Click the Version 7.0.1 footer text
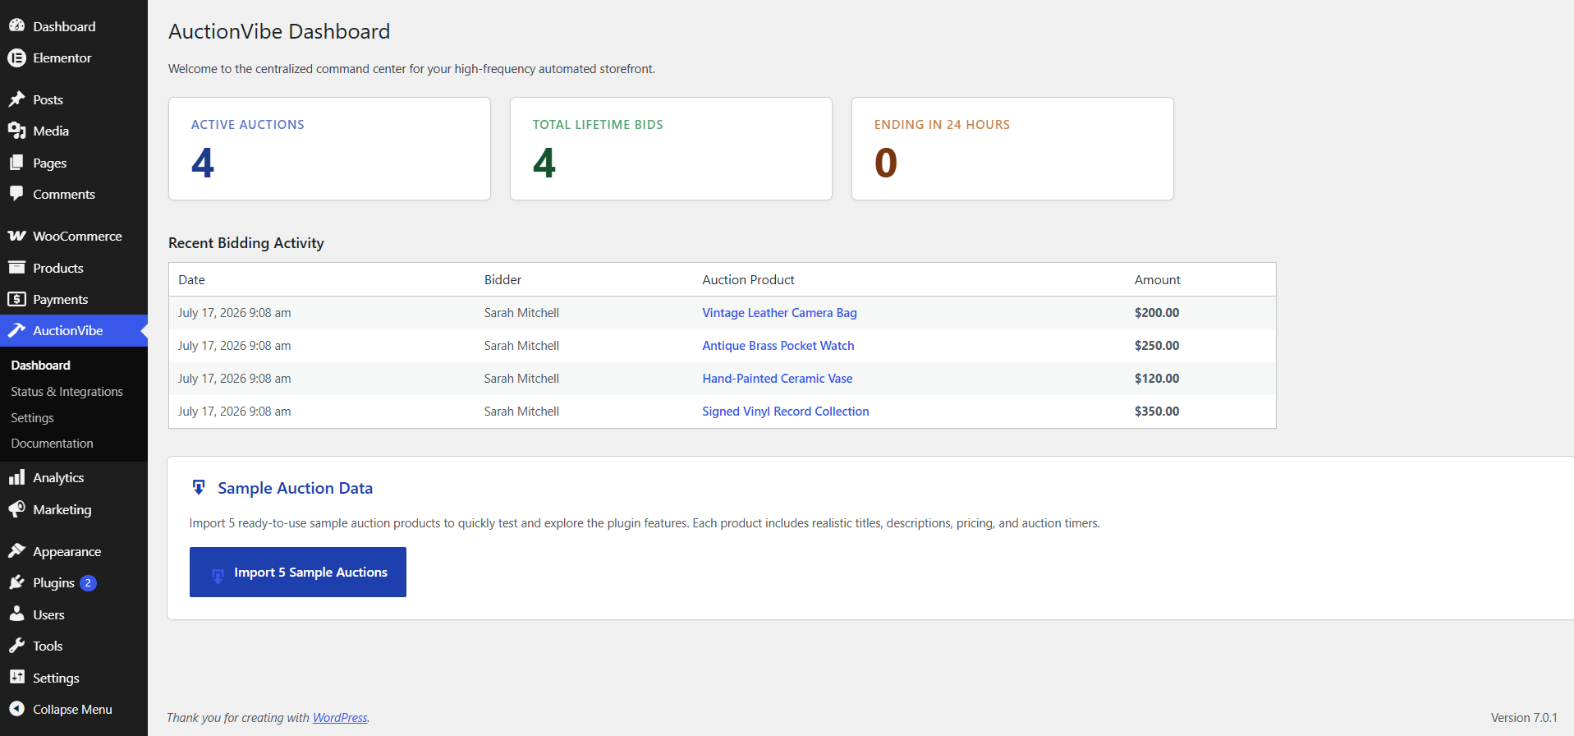1574x736 pixels. click(x=1524, y=718)
